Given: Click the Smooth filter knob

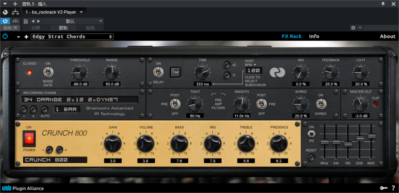Looking at the screenshot, I should 241,104.
